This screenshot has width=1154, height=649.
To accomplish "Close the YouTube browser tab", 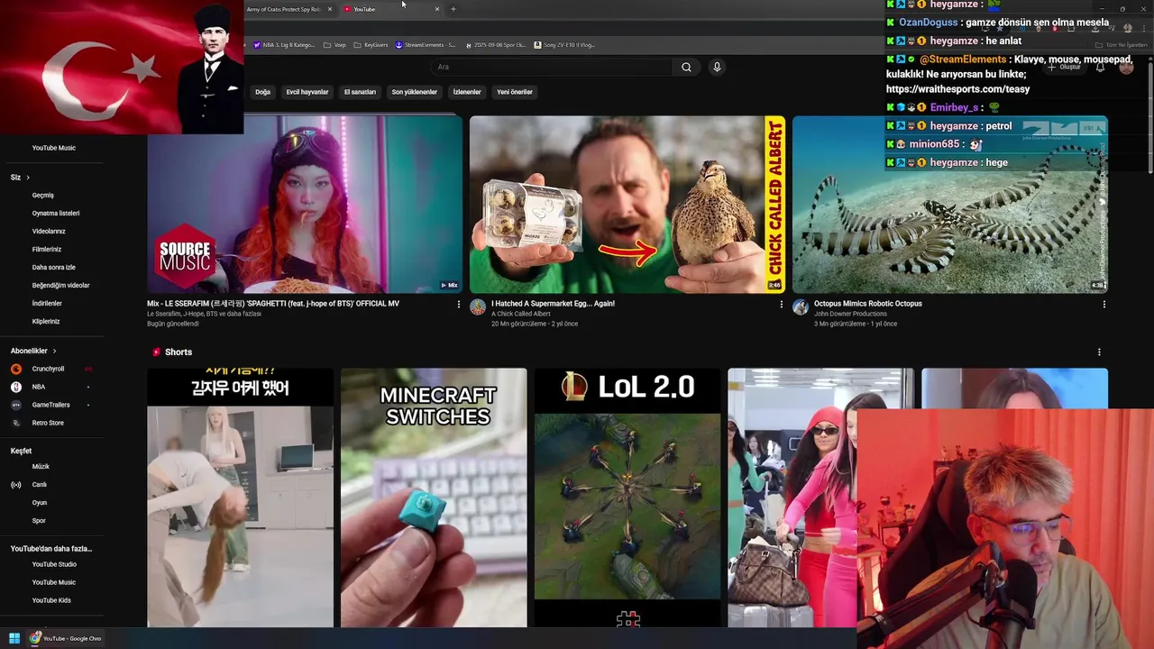I will point(437,9).
